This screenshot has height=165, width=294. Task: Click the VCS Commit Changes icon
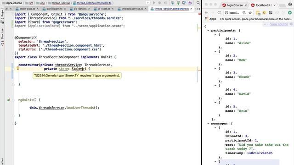point(178,3)
